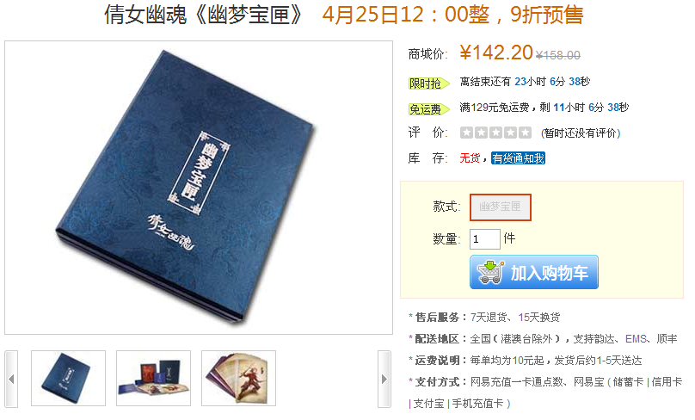Click the 限时抢 green tag icon
This screenshot has height=420, width=695.
pyautogui.click(x=428, y=83)
